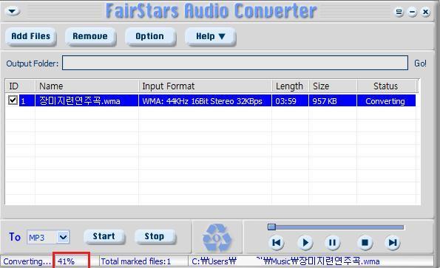Click the Converting... status bar label

coord(27,261)
